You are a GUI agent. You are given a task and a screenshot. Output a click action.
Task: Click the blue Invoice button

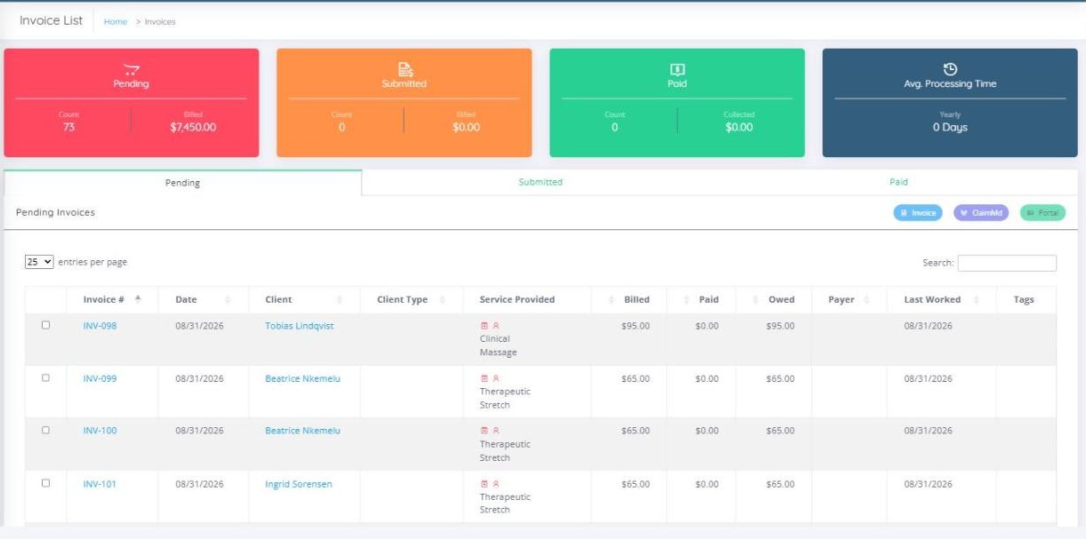[x=918, y=213]
